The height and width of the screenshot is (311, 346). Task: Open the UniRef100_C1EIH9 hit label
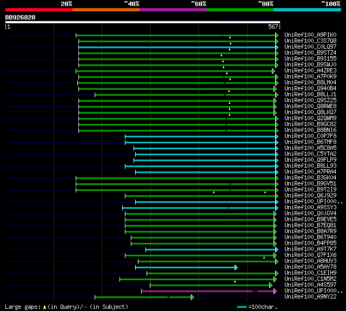pos(310,273)
